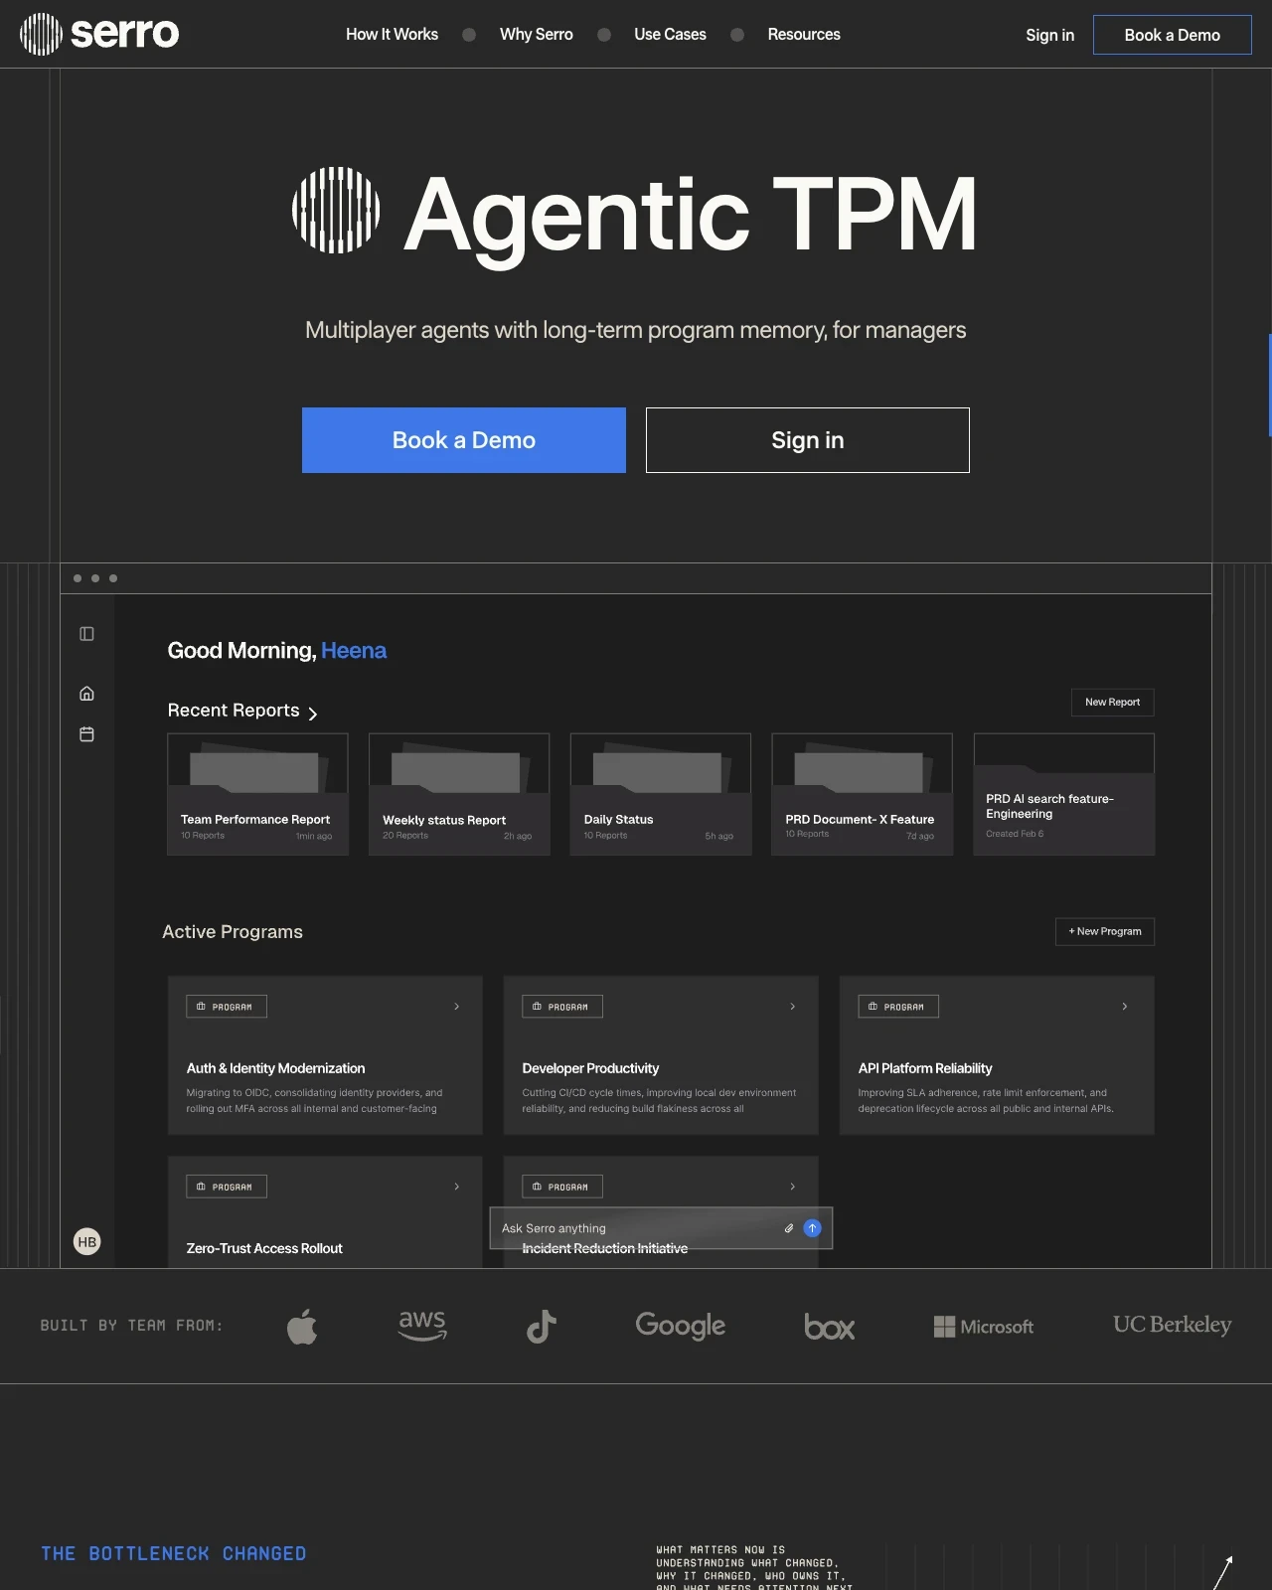Click the New Report button
Viewport: 1272px width, 1590px height.
(x=1113, y=703)
